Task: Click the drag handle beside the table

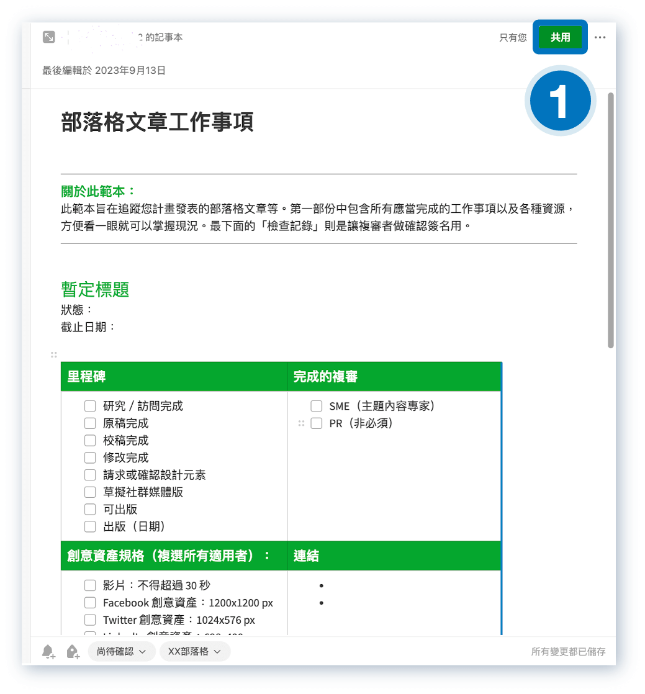Action: coord(53,355)
